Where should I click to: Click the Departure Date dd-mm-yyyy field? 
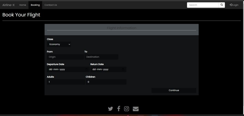pyautogui.click(x=68, y=69)
